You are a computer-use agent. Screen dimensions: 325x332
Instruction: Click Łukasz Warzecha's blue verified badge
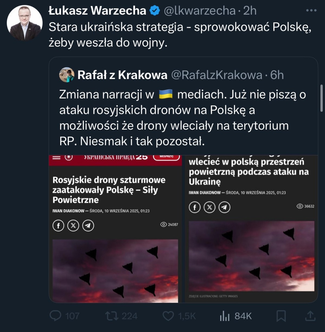coord(155,11)
